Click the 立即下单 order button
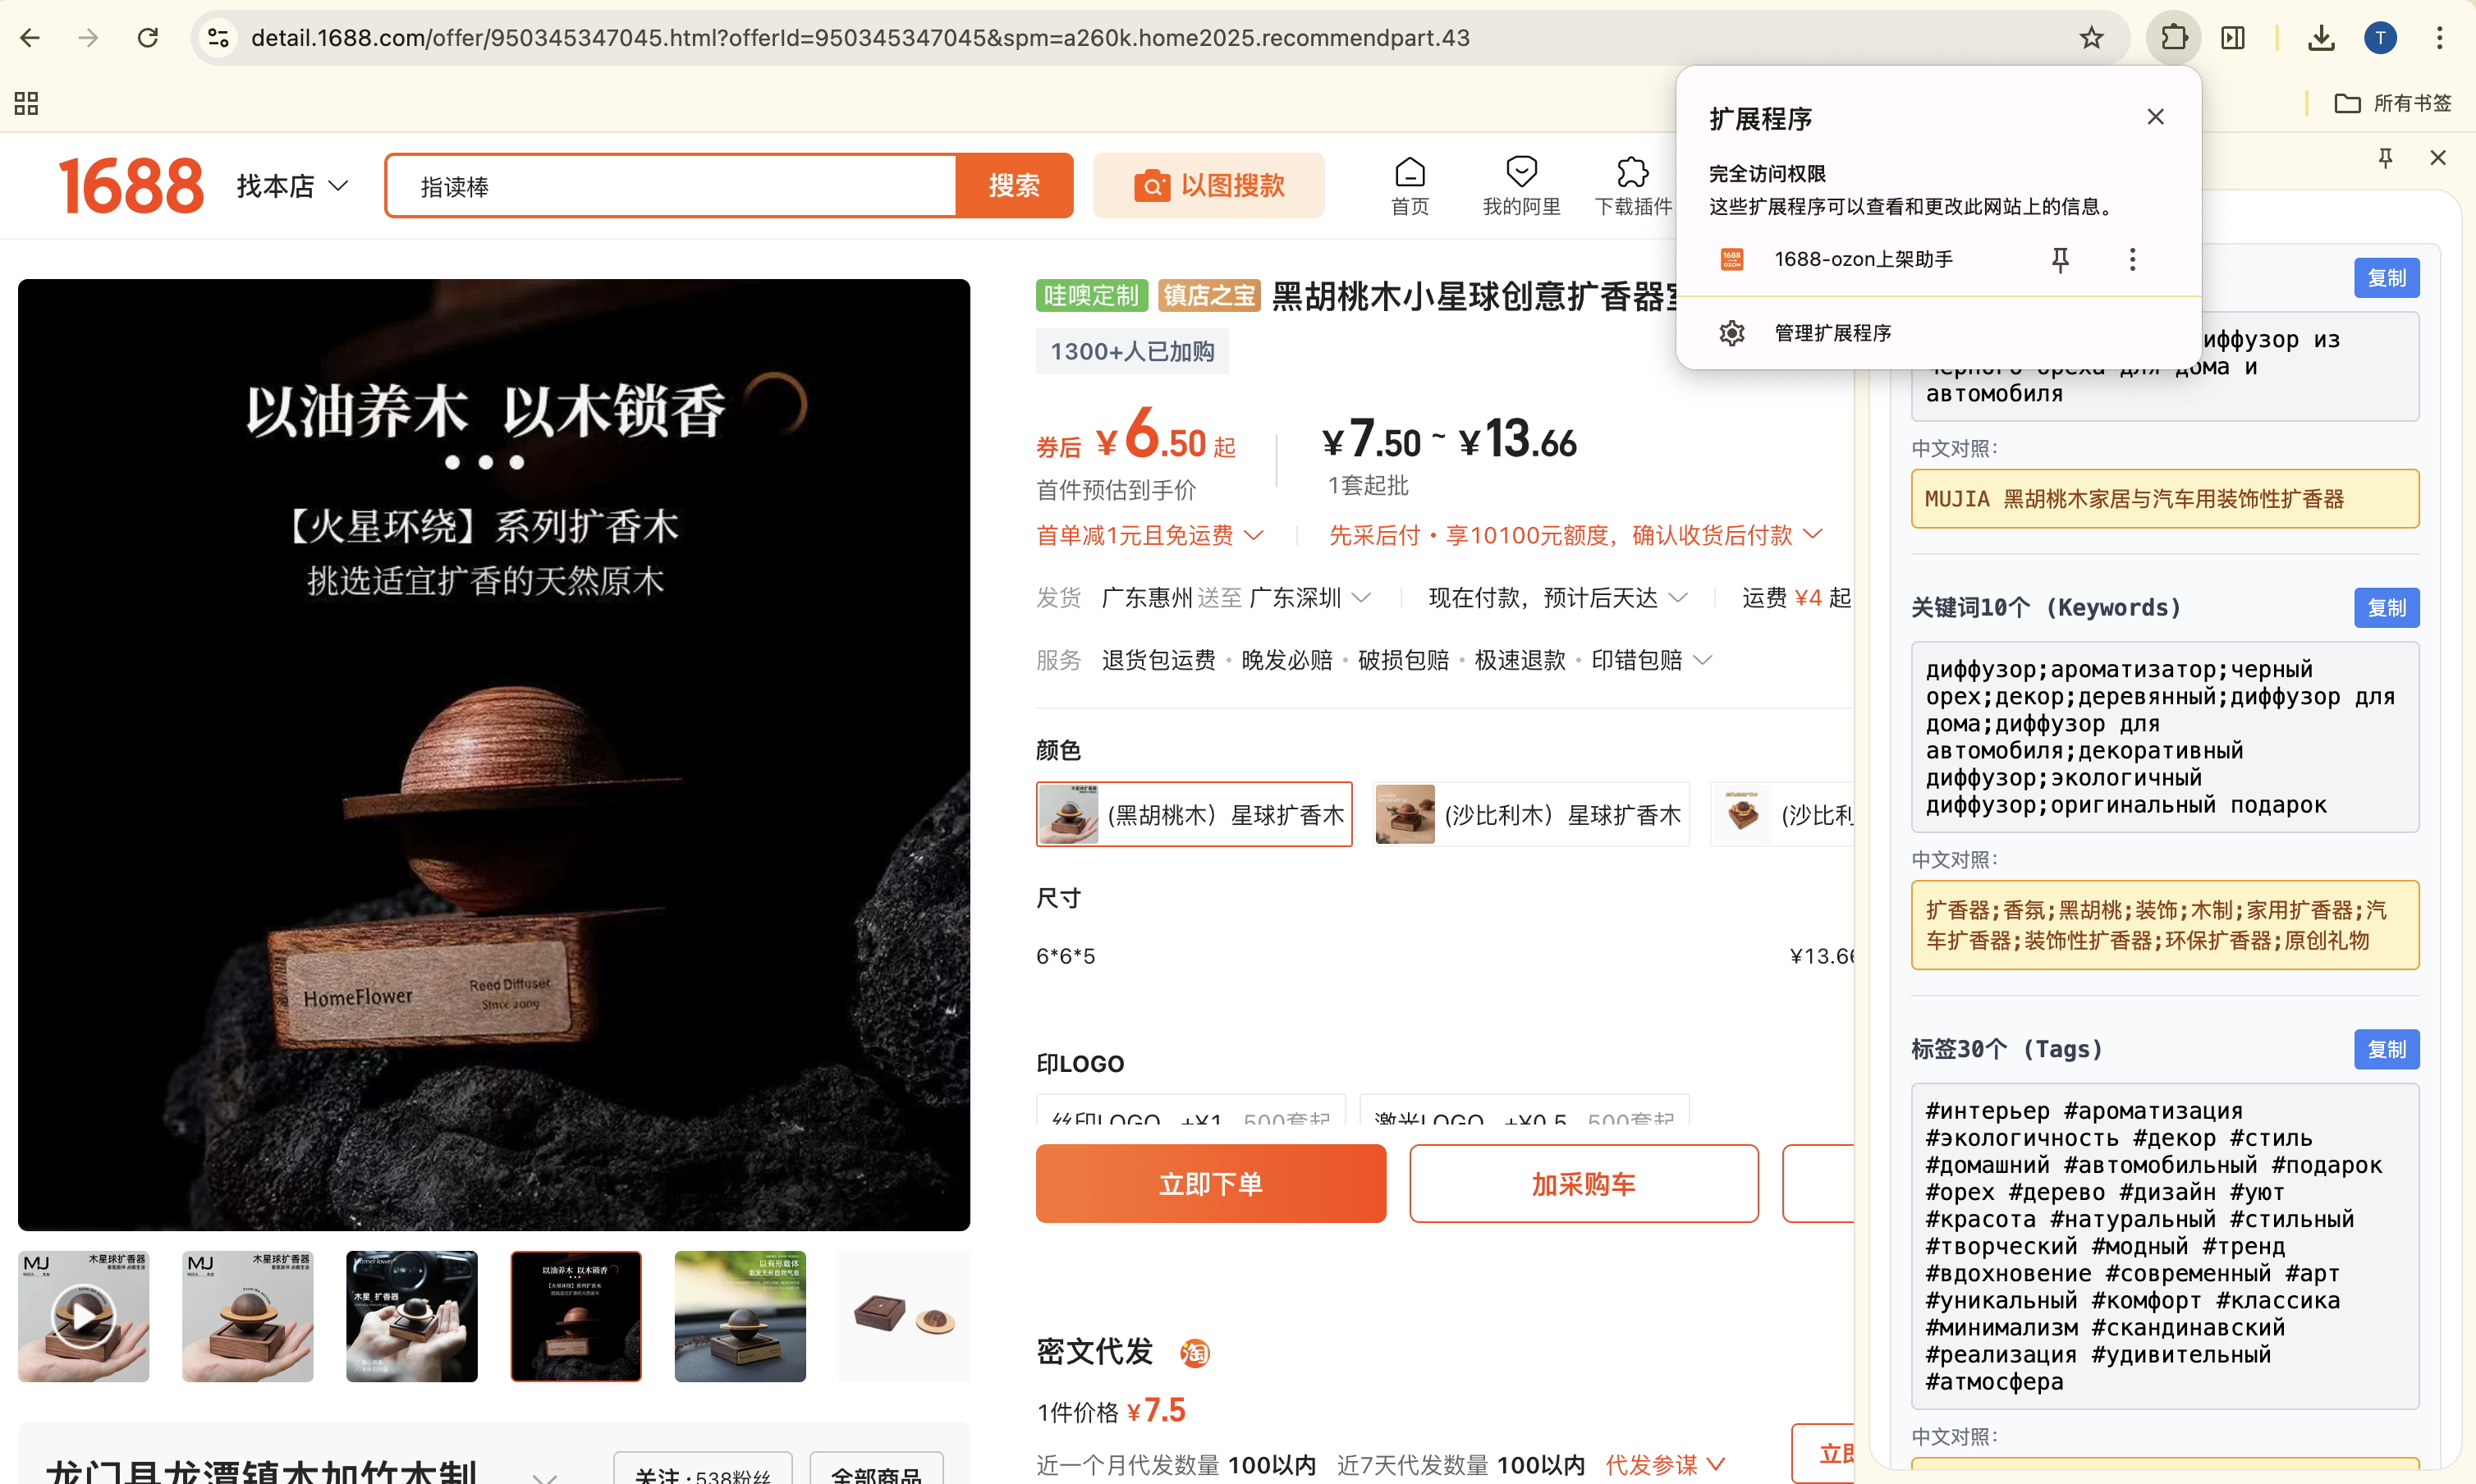2476x1484 pixels. (1210, 1183)
